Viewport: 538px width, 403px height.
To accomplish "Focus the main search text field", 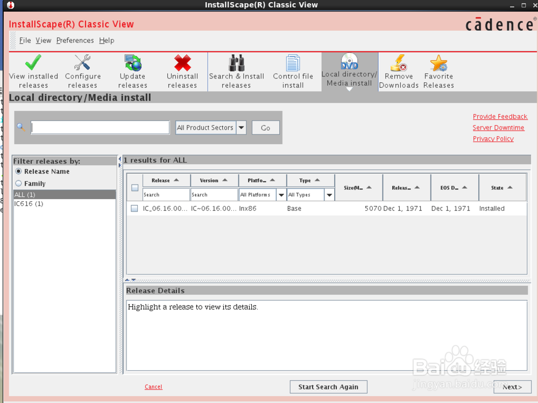I will 100,128.
